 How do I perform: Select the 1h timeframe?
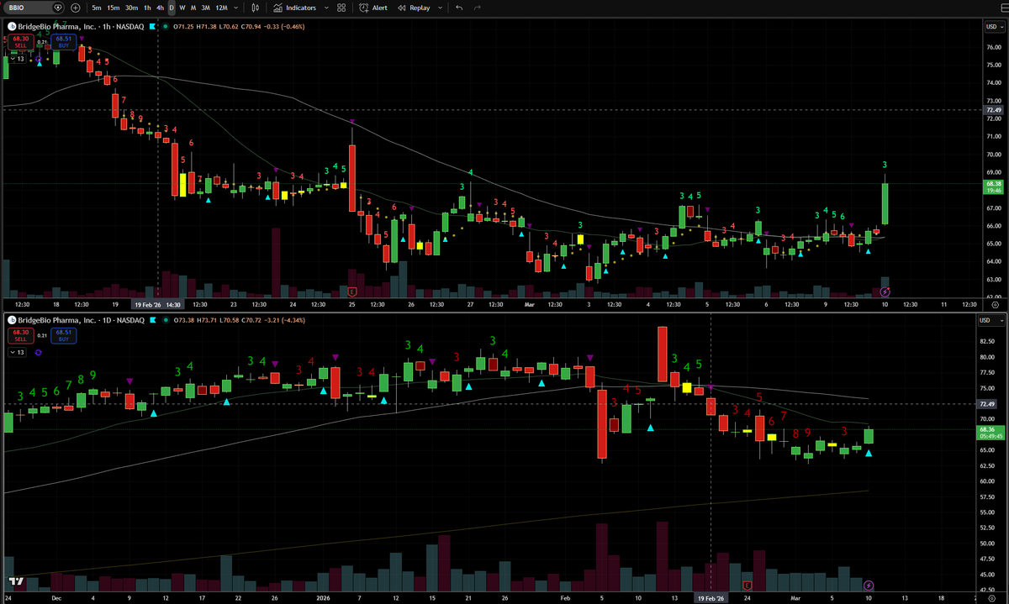pyautogui.click(x=148, y=8)
